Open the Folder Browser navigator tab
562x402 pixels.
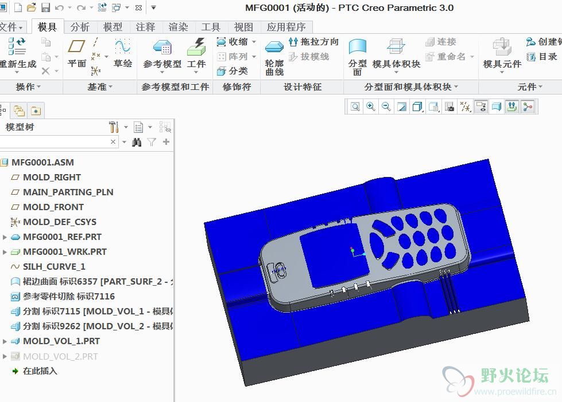19,111
